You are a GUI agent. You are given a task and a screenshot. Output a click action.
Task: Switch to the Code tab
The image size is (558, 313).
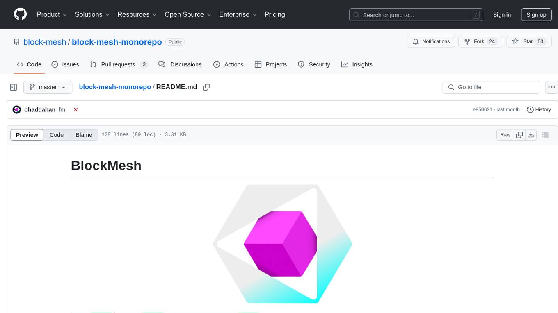(29, 64)
